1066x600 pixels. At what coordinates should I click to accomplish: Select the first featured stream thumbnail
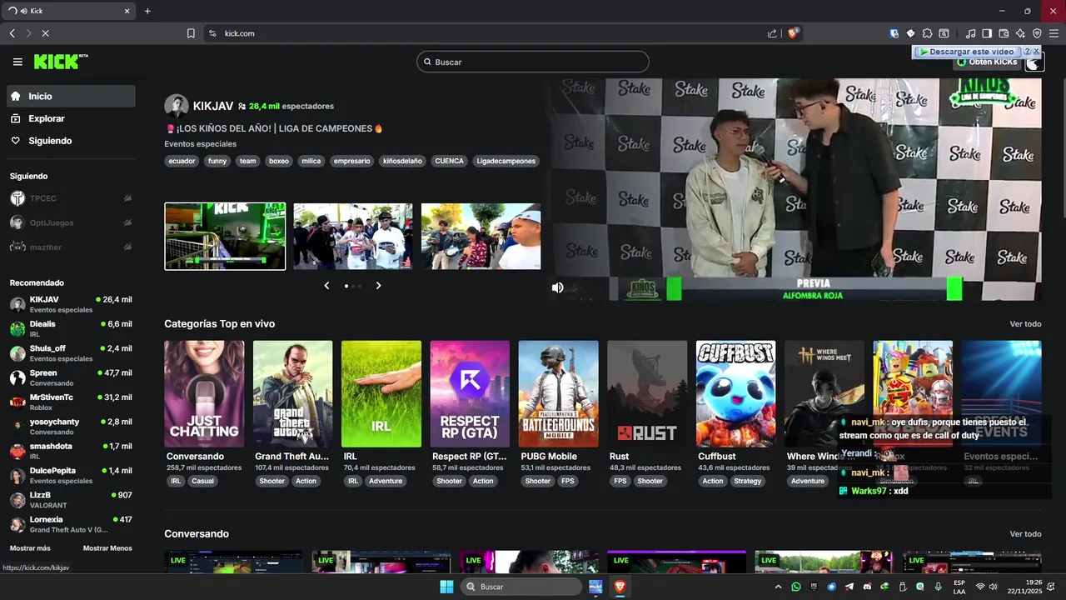coord(225,236)
